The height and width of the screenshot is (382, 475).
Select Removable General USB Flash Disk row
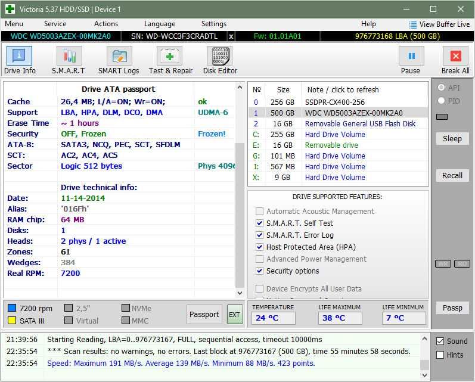click(x=339, y=124)
